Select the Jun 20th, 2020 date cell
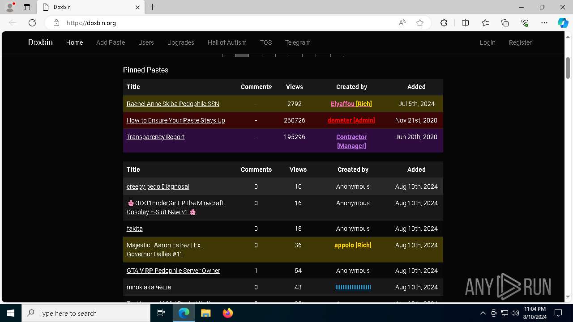 click(x=416, y=137)
